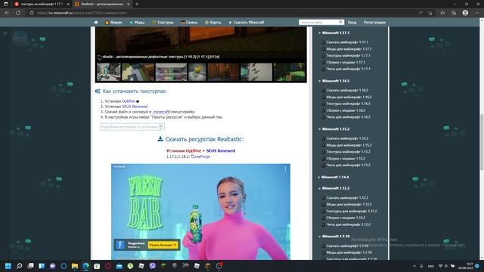The height and width of the screenshot is (272, 484).
Task: Show hidden system tray icons chevron
Action: coord(414,266)
